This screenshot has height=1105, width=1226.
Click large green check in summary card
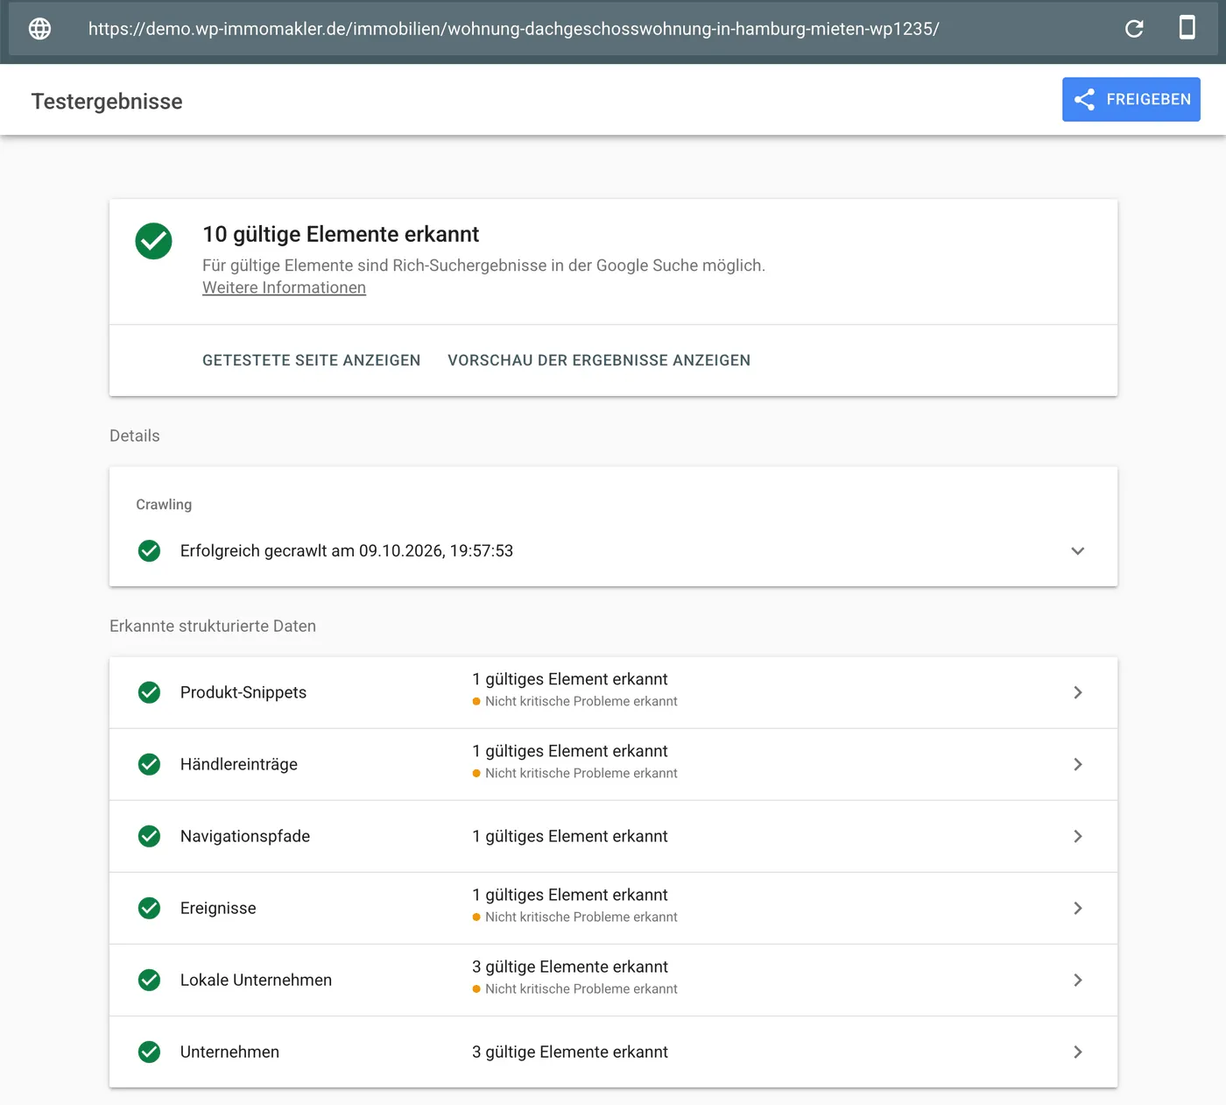153,241
